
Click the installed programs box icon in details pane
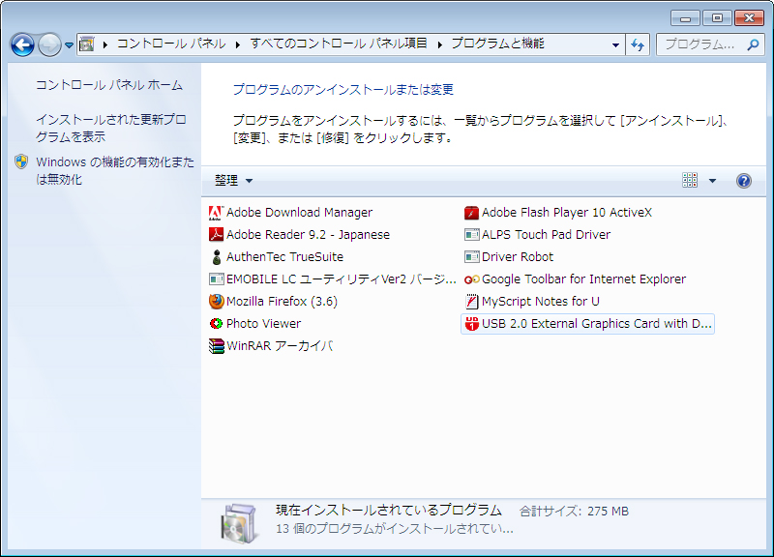[239, 523]
